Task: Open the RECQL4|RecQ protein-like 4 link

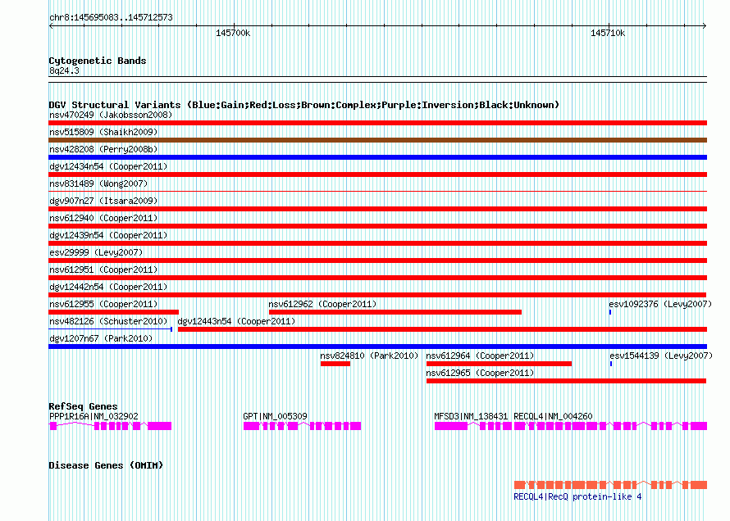Action: (x=577, y=496)
